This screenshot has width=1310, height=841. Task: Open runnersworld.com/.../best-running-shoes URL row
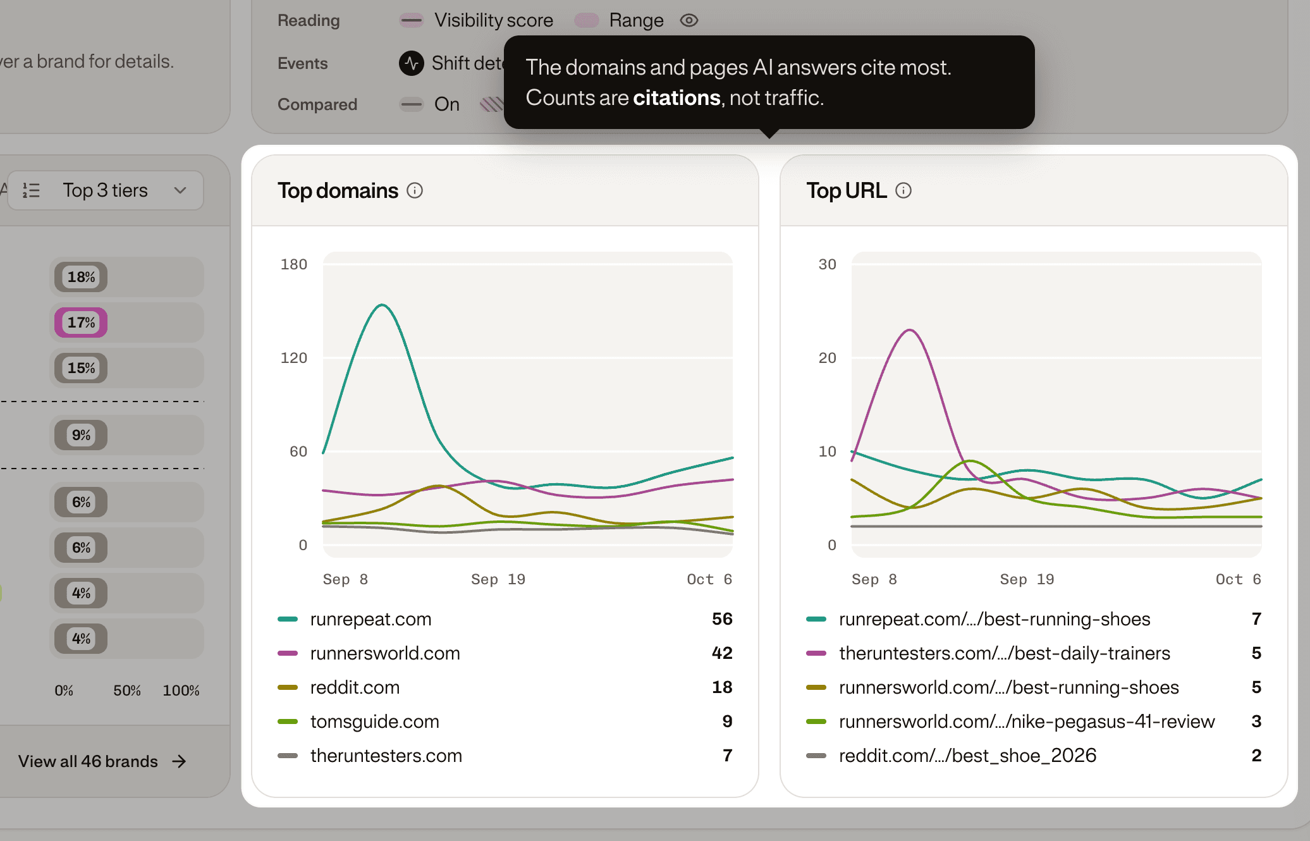click(1034, 687)
